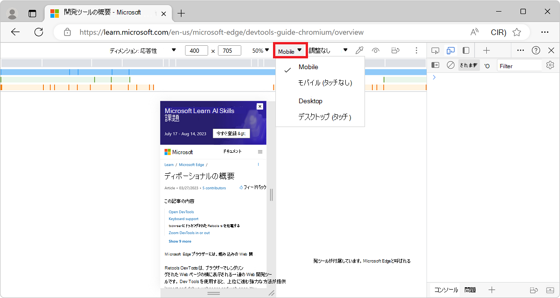Click the viewport right-edge resize handle
Viewport: 560px width, 298px height.
(x=271, y=194)
